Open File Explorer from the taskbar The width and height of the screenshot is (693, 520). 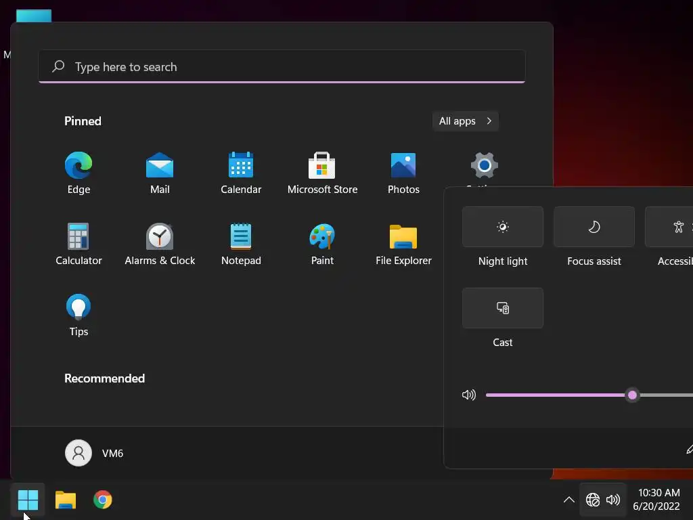66,500
